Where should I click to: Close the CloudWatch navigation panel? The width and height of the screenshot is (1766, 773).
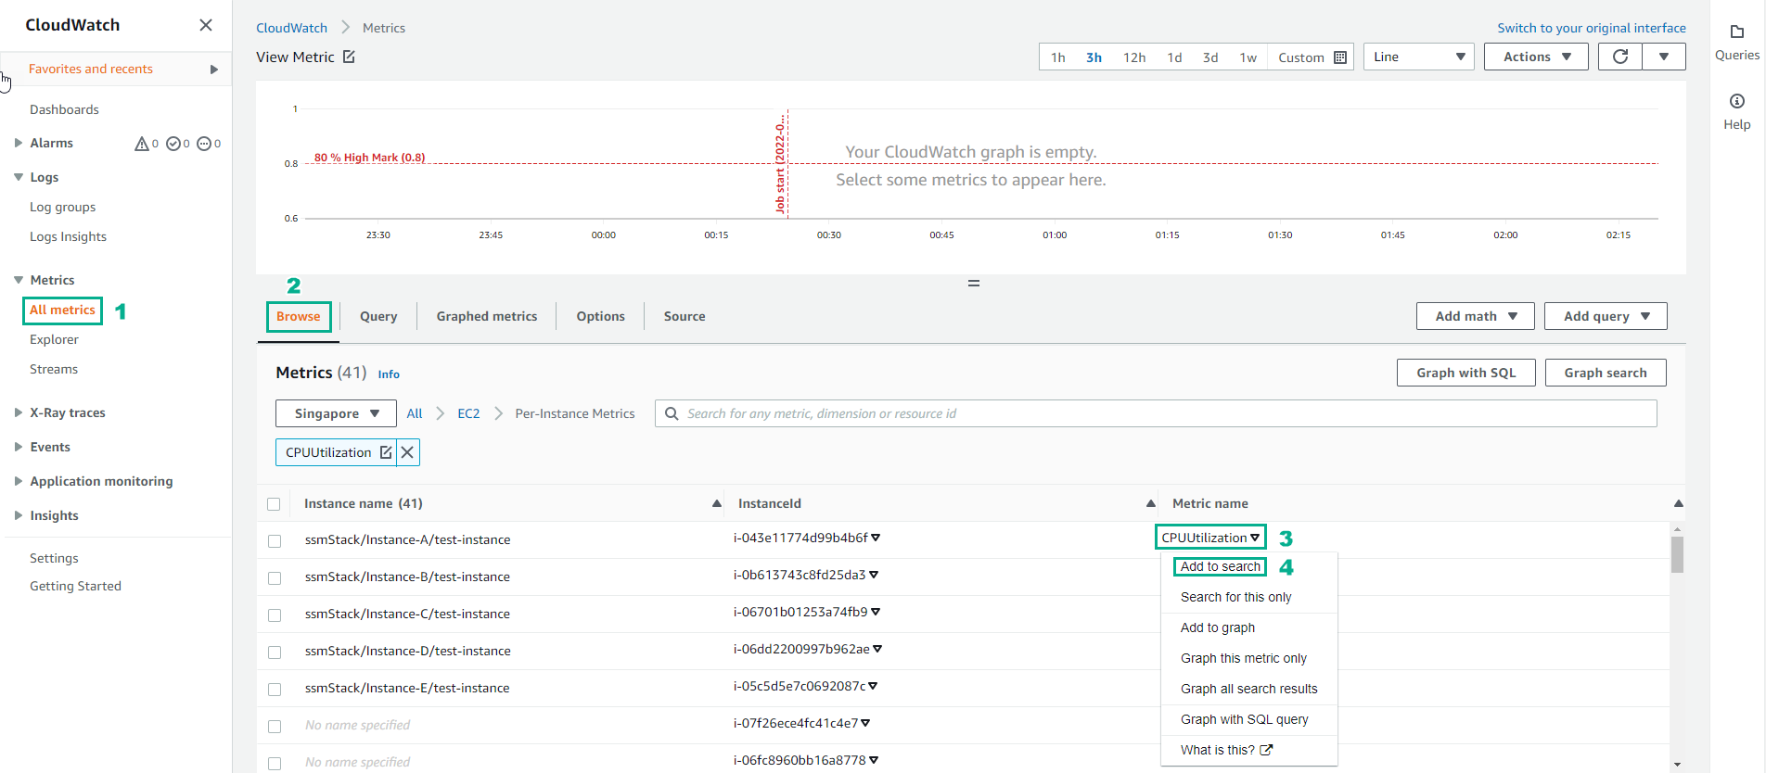(206, 25)
